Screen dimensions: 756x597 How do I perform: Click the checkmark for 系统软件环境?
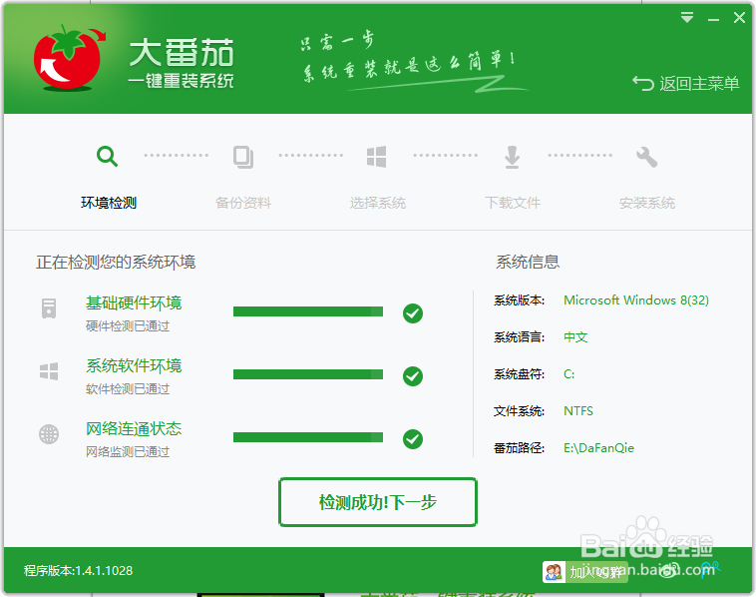coord(413,376)
